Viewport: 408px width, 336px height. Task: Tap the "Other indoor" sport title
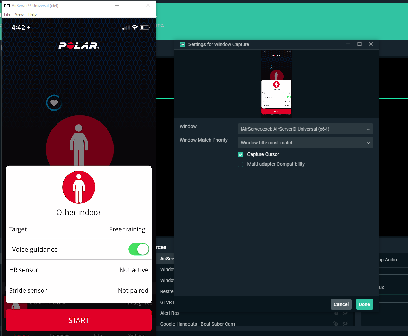(x=79, y=213)
